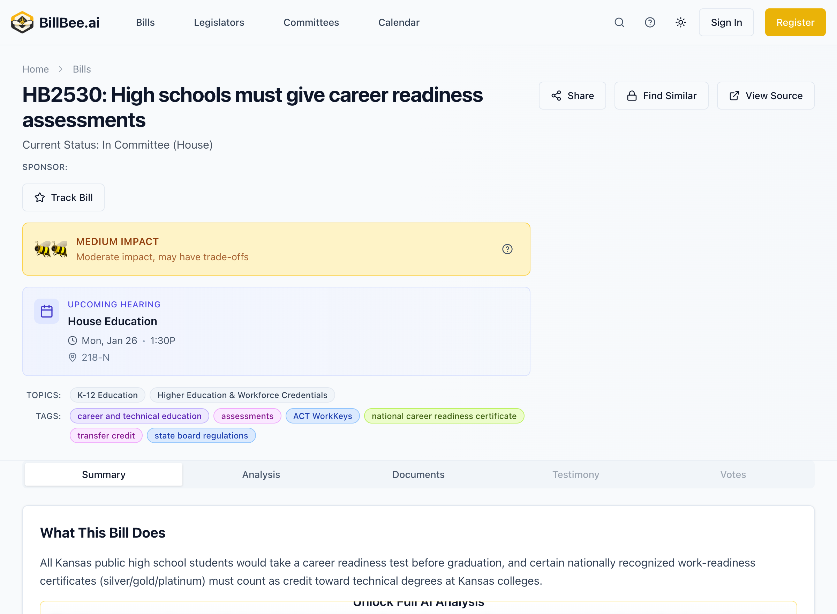This screenshot has width=837, height=614.
Task: Toggle the light/dark theme sun icon
Action: coord(680,22)
